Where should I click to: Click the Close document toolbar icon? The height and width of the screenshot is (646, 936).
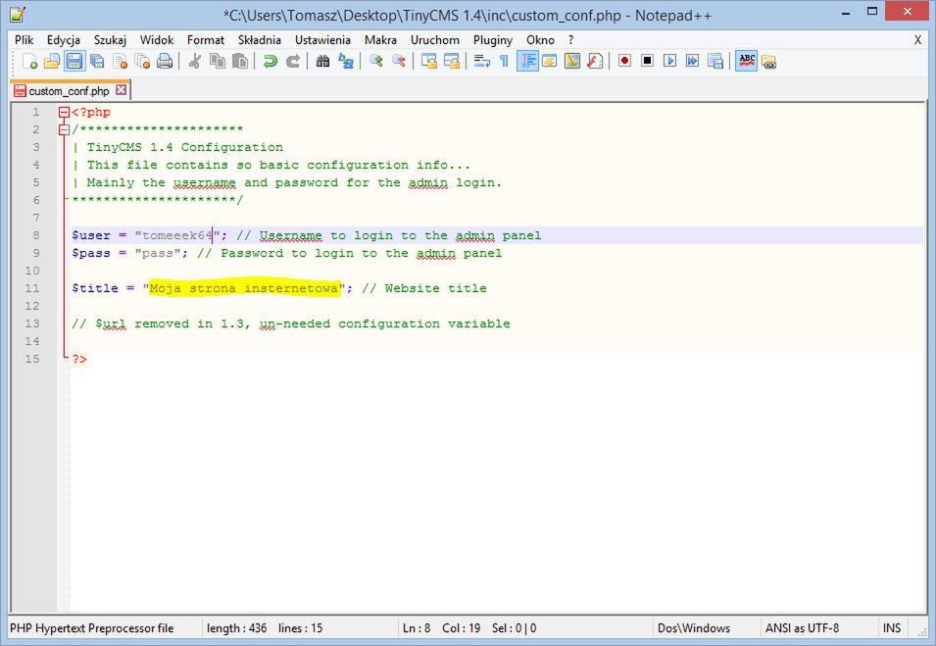pos(120,61)
